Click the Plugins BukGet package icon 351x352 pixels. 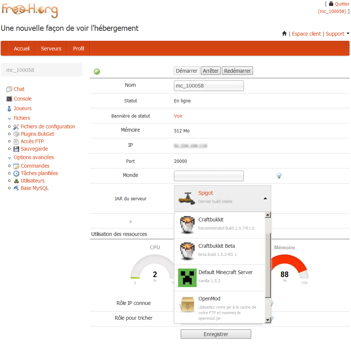coord(16,134)
